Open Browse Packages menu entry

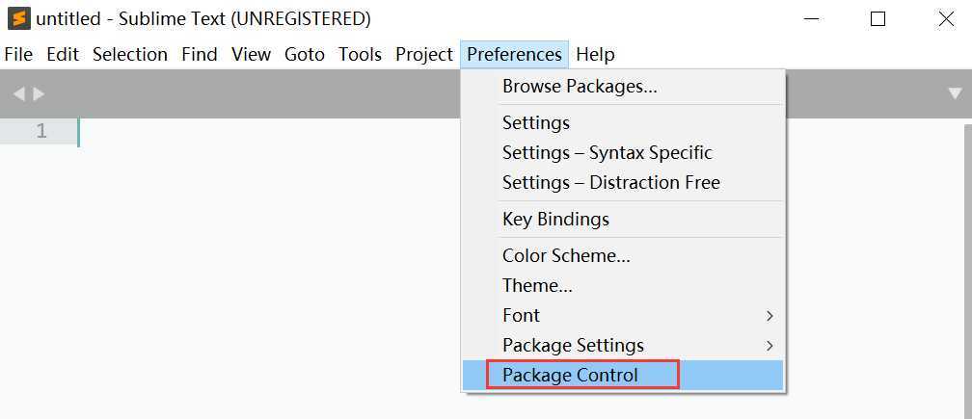pos(623,86)
